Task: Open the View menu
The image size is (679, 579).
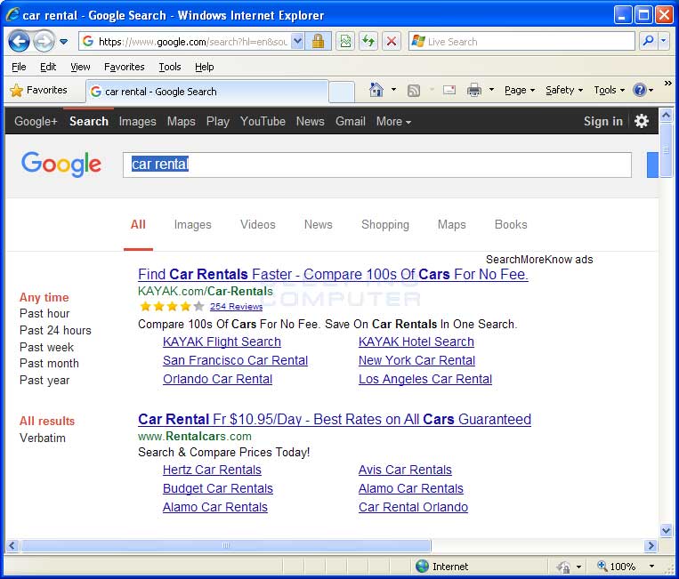Action: click(x=81, y=67)
